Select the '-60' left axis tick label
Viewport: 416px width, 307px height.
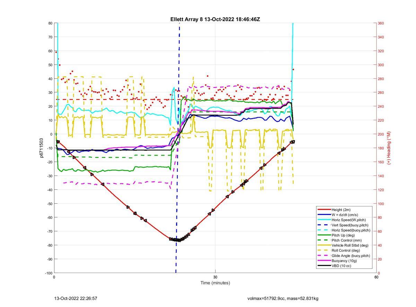[50, 218]
